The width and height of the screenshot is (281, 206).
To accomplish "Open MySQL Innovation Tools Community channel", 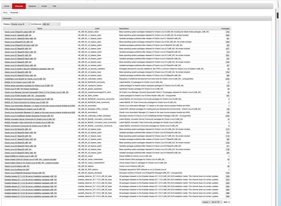I will 29,122.
